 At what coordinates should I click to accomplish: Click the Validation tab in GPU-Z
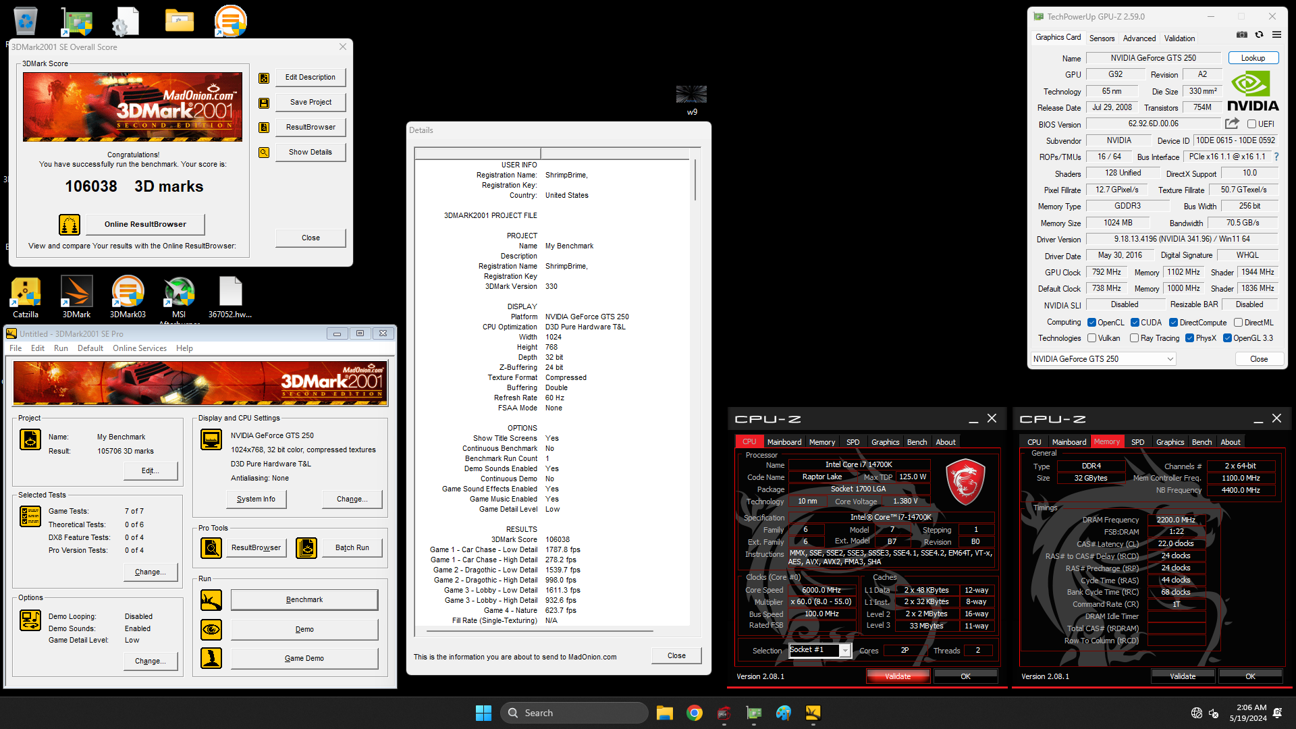point(1179,38)
